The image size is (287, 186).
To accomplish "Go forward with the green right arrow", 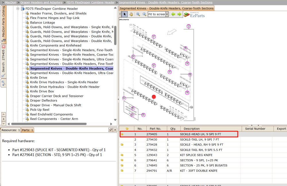I will tap(179, 14).
